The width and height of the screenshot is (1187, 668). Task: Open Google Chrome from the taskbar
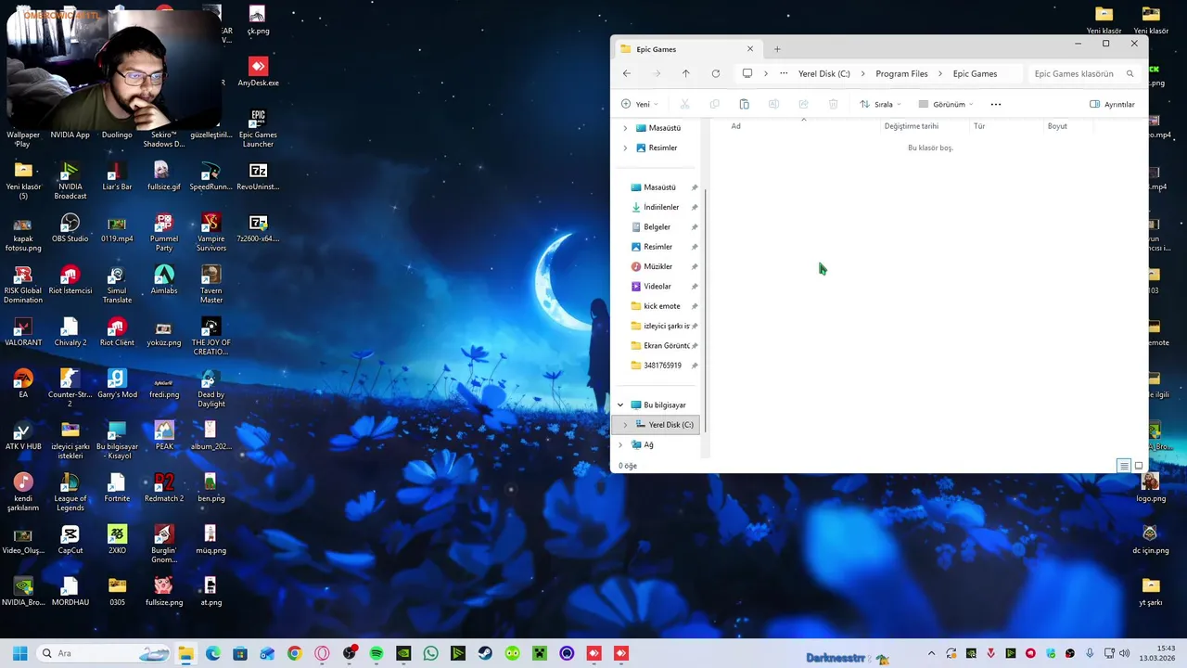pyautogui.click(x=294, y=653)
